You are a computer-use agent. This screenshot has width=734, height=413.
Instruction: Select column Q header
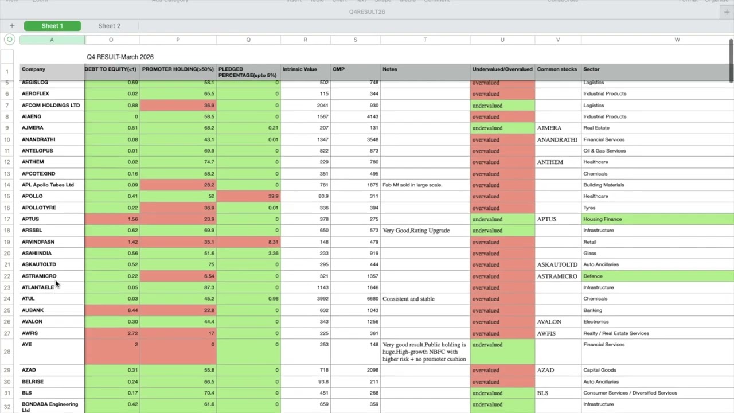(x=248, y=40)
